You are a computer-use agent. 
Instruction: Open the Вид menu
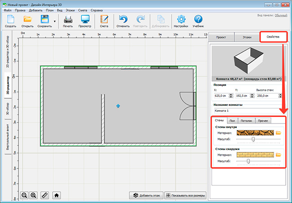coord(60,10)
